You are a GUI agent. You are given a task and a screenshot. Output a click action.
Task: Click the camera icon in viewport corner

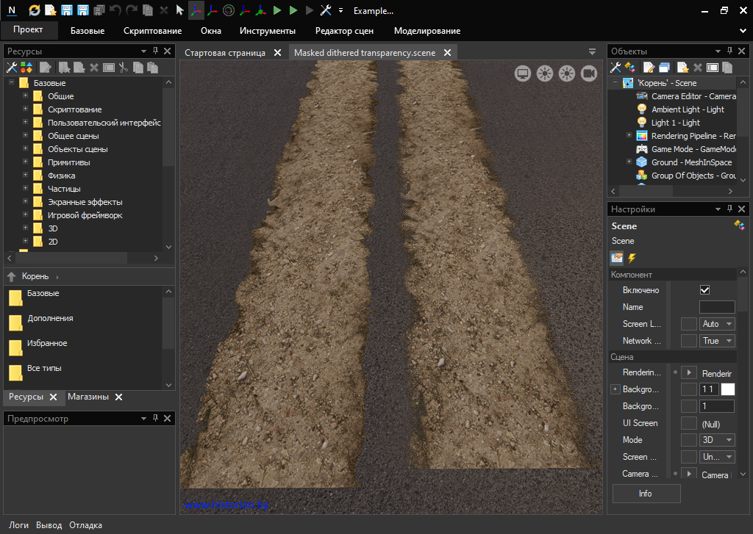[588, 73]
